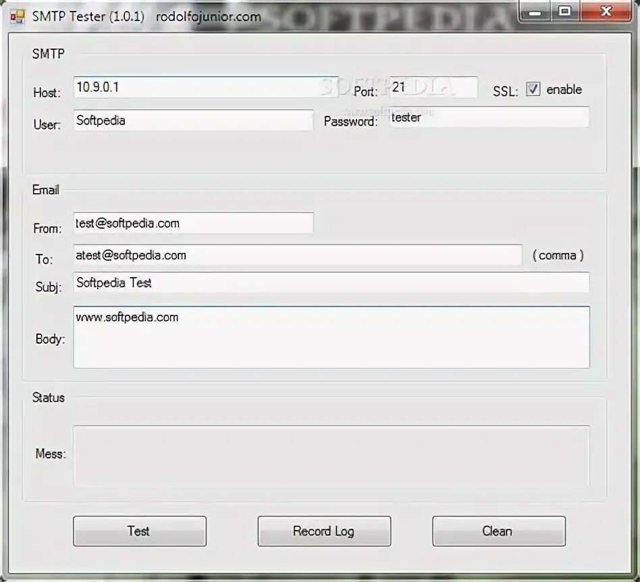Click the Port input field
Viewport: 640px width, 582px height.
point(433,87)
